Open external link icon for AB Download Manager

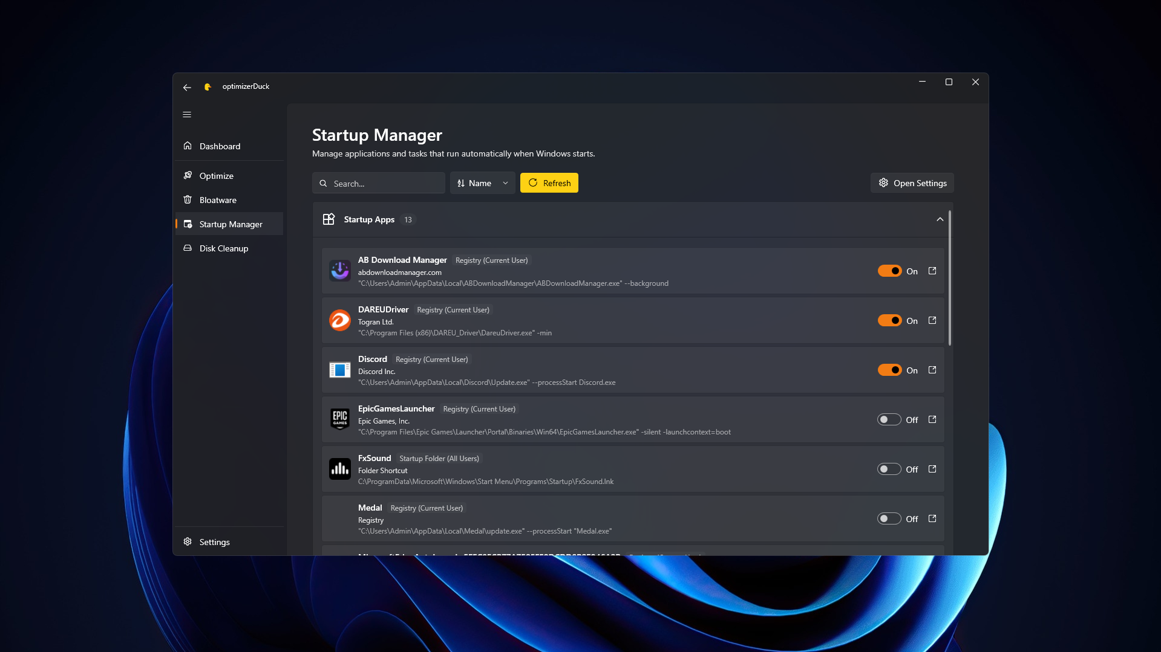(x=932, y=271)
